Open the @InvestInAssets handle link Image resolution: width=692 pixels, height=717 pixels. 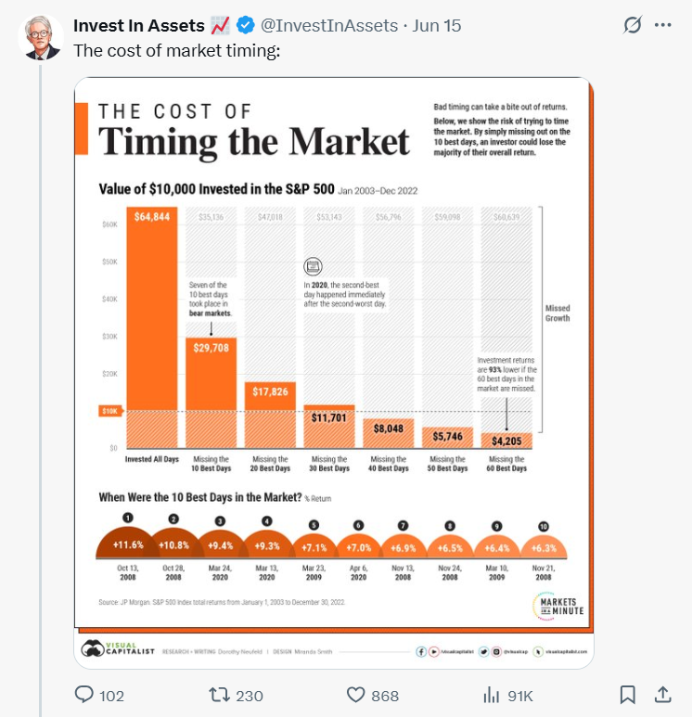point(329,26)
